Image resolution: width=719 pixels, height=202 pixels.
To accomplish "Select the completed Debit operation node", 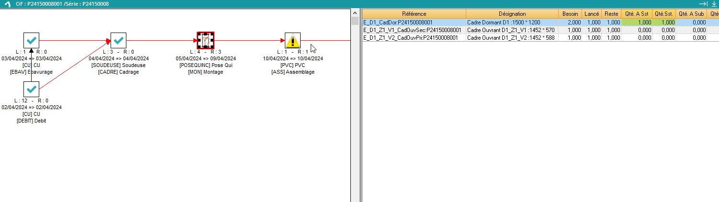I will click(31, 89).
